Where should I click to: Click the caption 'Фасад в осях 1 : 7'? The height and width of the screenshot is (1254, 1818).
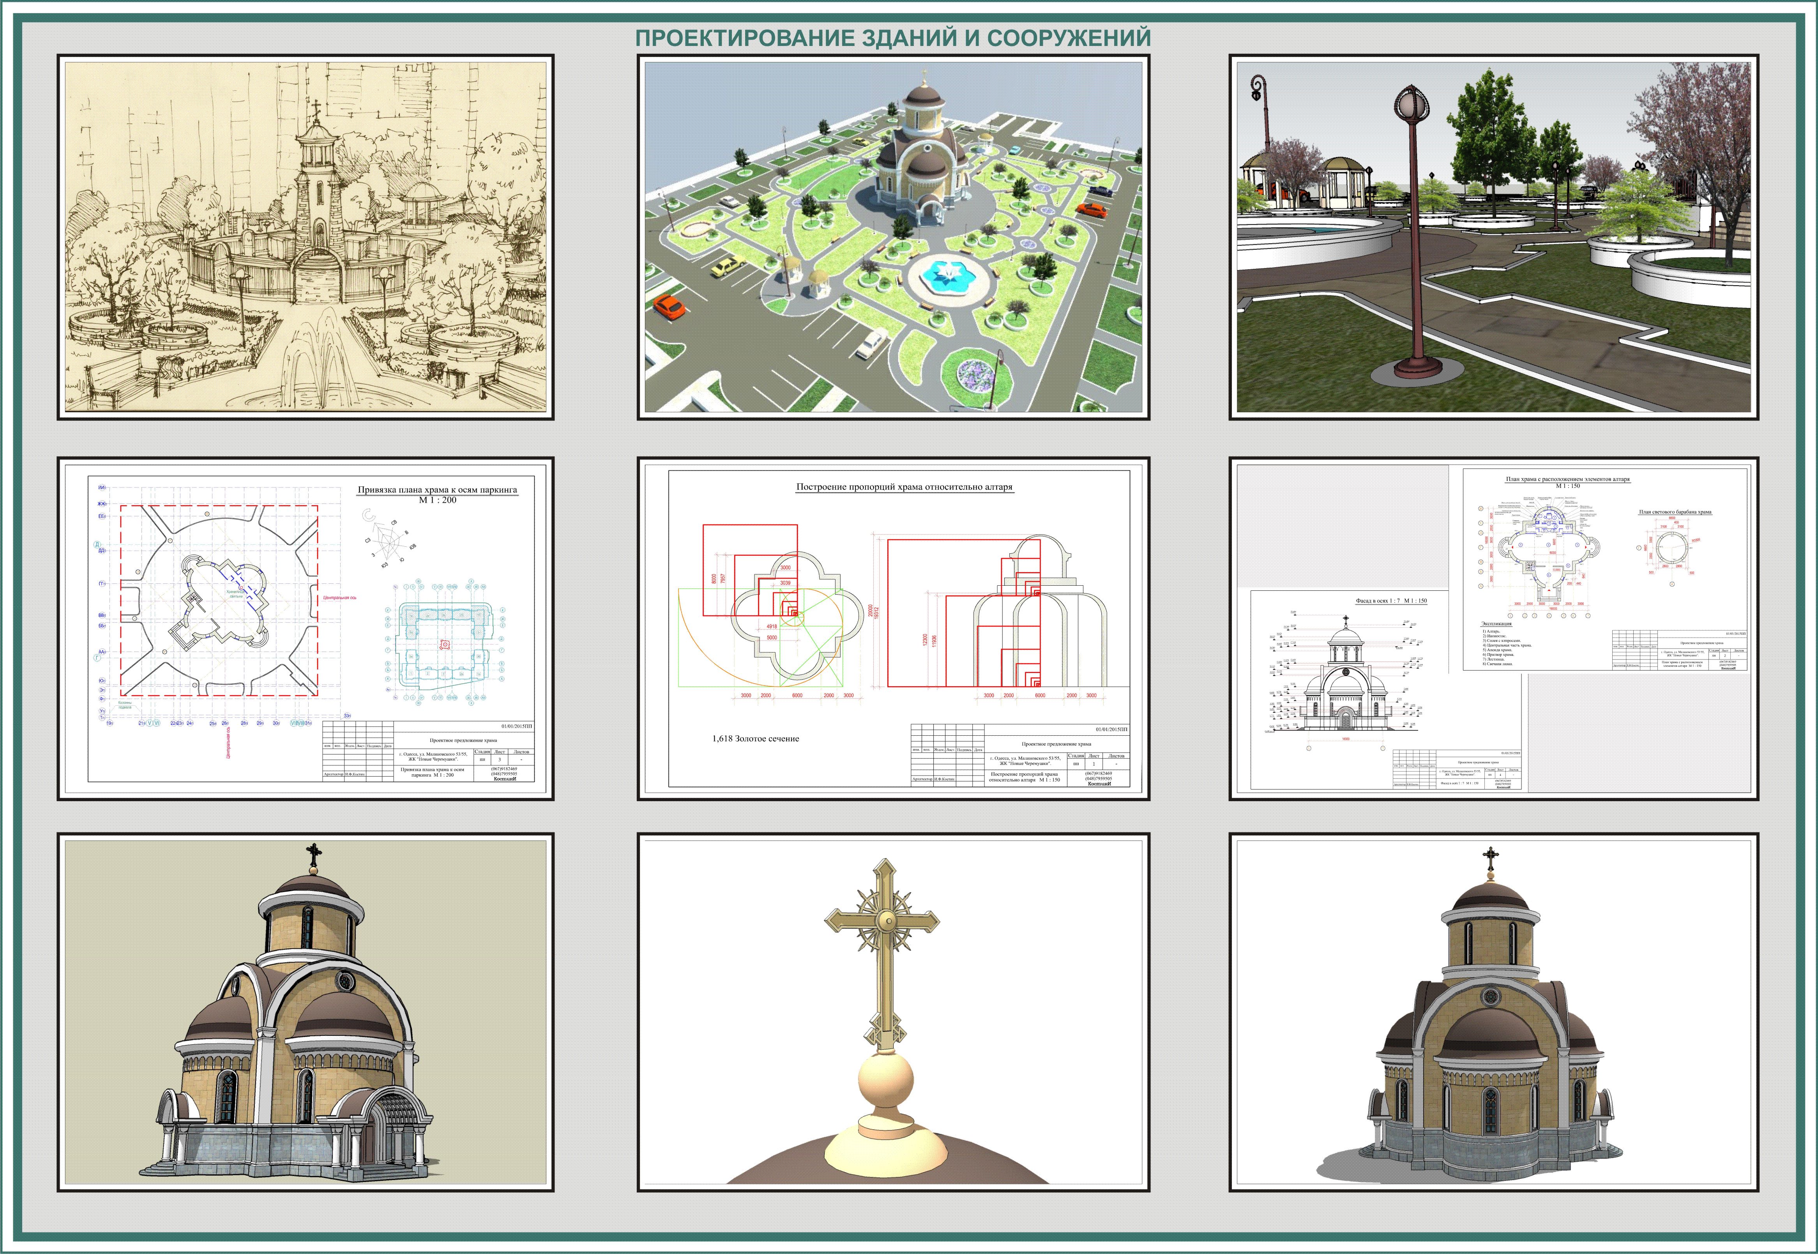[x=1377, y=601]
